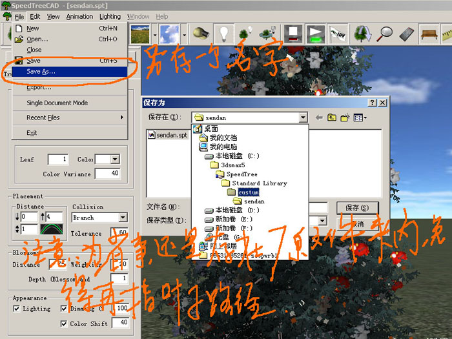Click the distance down-arrow value field
The width and height of the screenshot is (452, 339).
pyautogui.click(x=29, y=216)
